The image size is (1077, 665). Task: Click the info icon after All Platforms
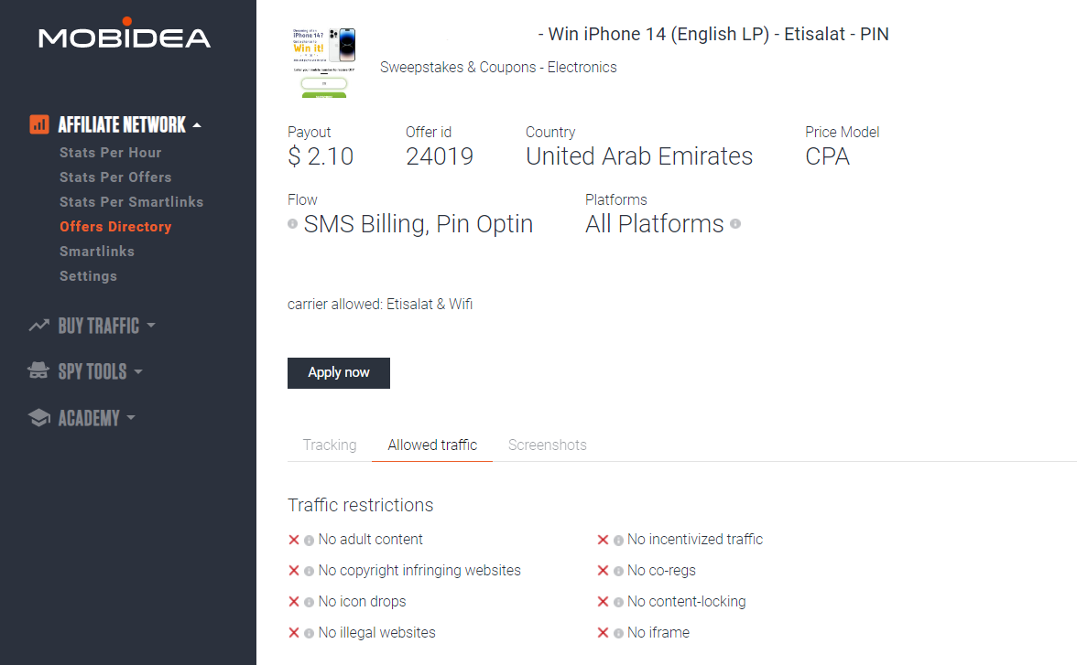tap(735, 223)
